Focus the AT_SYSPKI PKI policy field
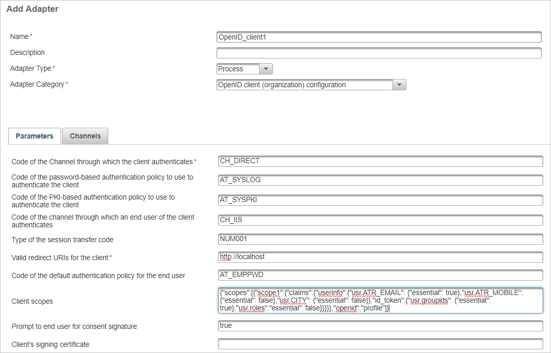 click(x=380, y=200)
